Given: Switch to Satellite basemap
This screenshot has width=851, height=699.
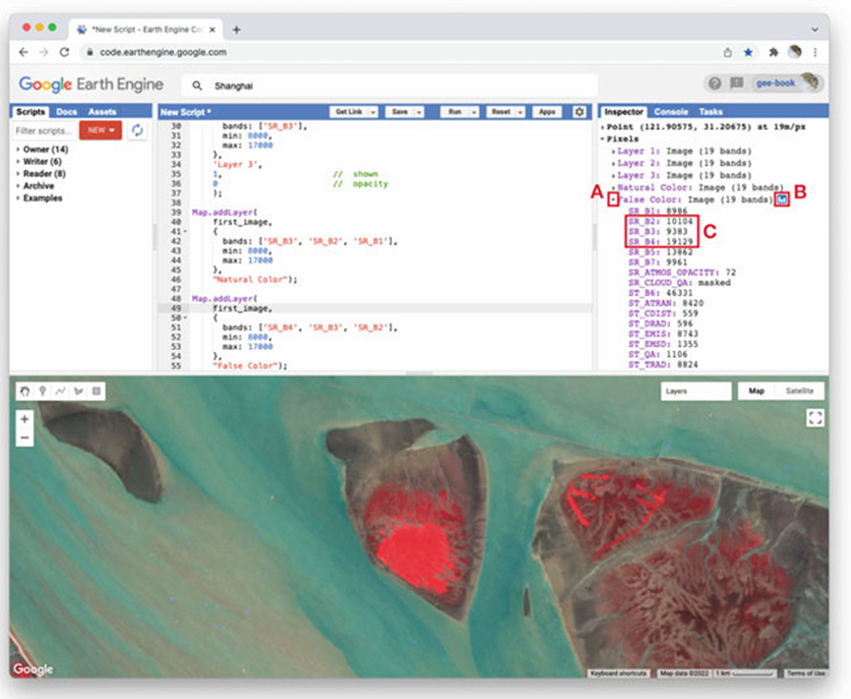Looking at the screenshot, I should click(x=800, y=391).
